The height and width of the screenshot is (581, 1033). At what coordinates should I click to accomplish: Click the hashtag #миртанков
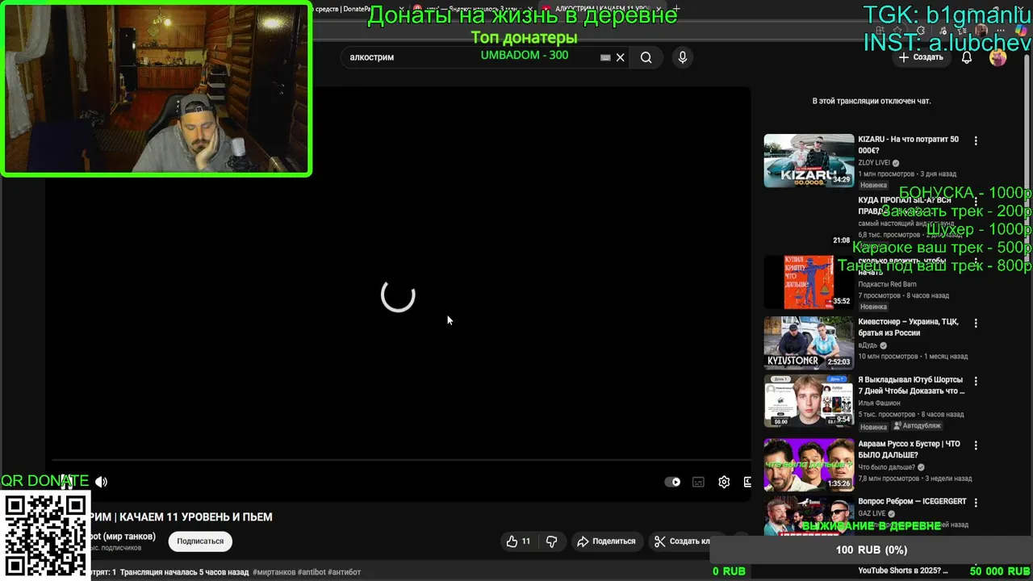[x=274, y=572]
